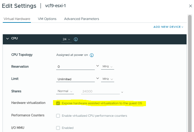This screenshot has width=194, height=132.
Task: Close the Edit Settings dialog
Action: [190, 6]
